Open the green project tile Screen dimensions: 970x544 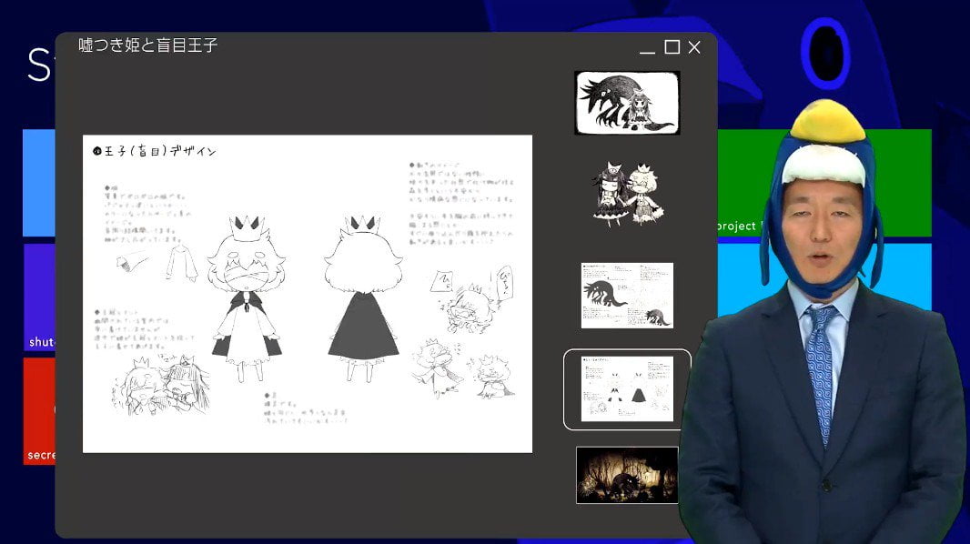coord(824,182)
